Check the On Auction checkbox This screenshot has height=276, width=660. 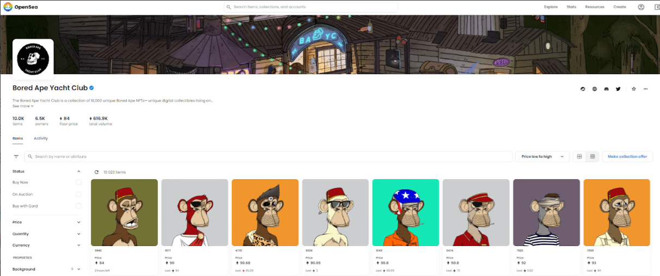click(79, 194)
